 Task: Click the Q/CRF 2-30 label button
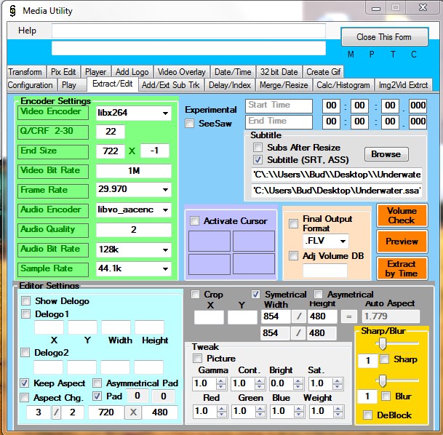coord(52,132)
